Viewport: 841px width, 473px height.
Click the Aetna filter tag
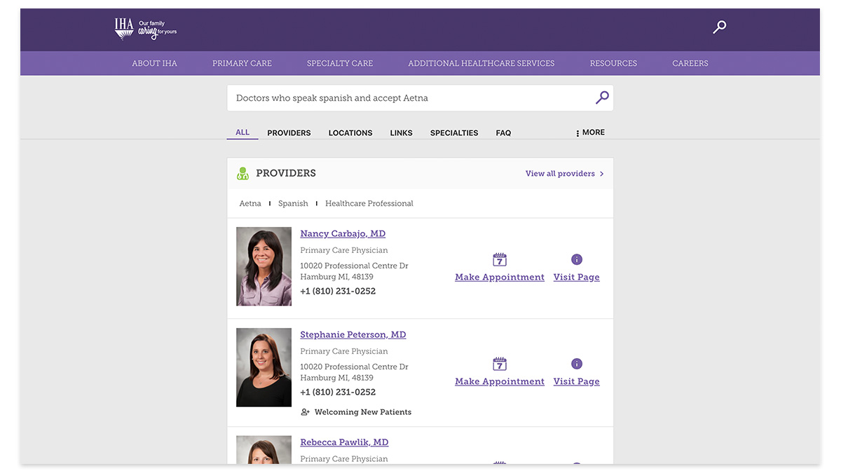click(250, 204)
